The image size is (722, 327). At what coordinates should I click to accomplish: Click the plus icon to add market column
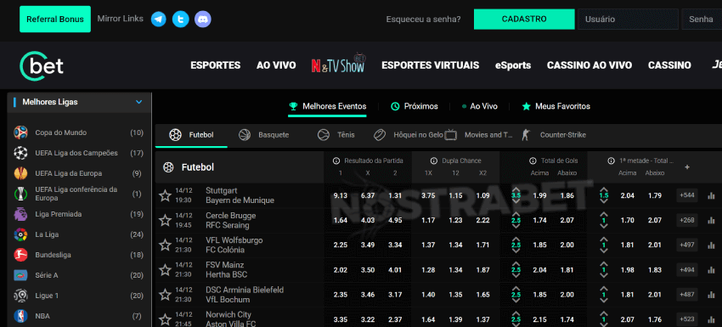coord(687,167)
